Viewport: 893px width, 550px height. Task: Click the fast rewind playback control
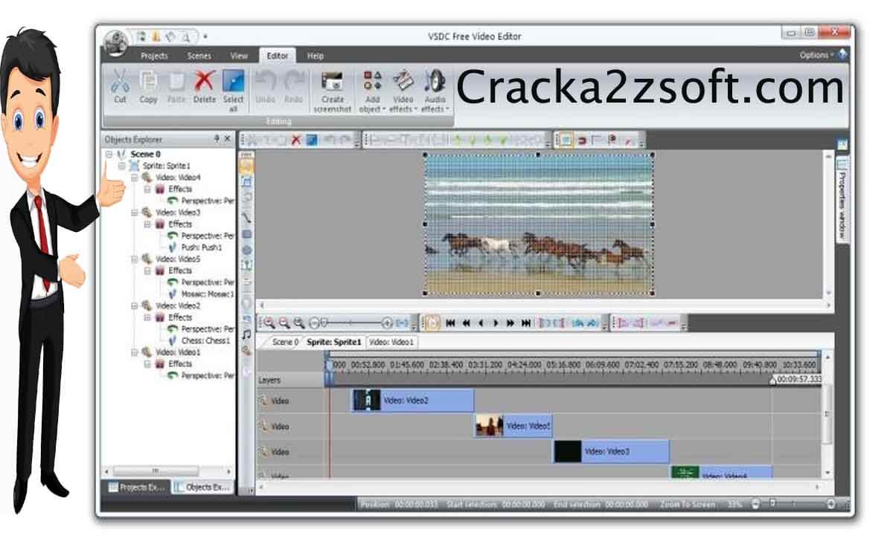coord(467,323)
